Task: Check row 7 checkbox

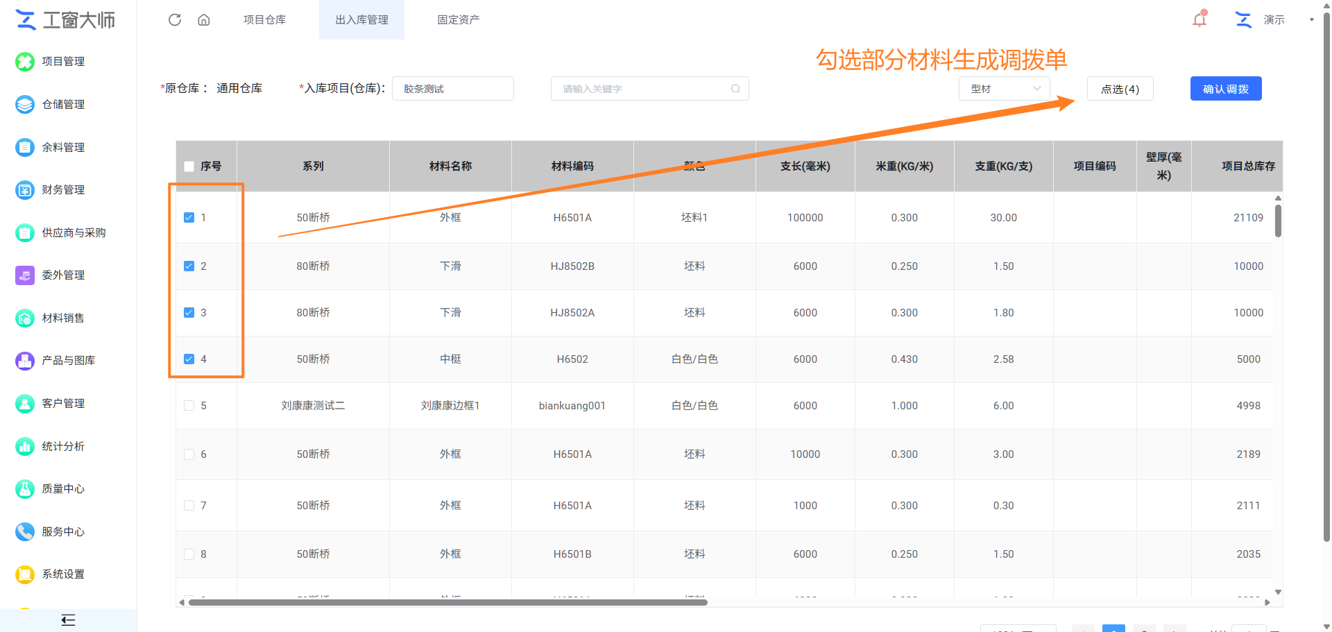Action: click(x=189, y=506)
